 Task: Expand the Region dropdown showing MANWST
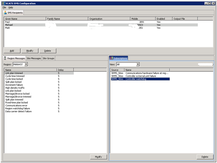pyautogui.click(x=26, y=64)
